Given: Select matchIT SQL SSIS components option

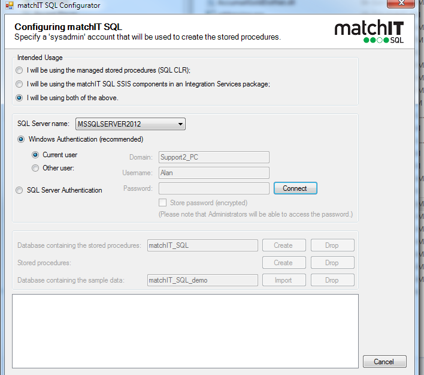Looking at the screenshot, I should point(19,84).
